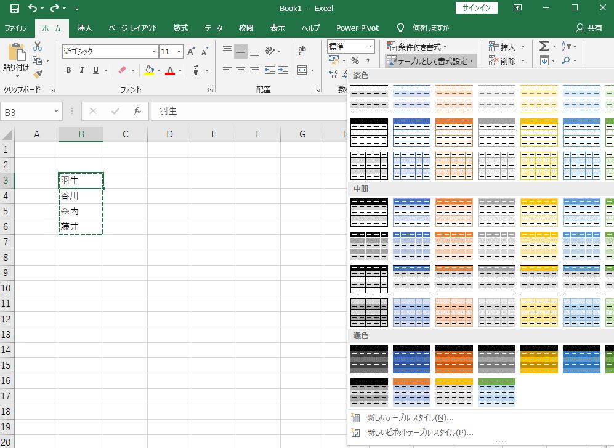Click the Merge and Center icon
The height and width of the screenshot is (448, 614).
pos(302,70)
